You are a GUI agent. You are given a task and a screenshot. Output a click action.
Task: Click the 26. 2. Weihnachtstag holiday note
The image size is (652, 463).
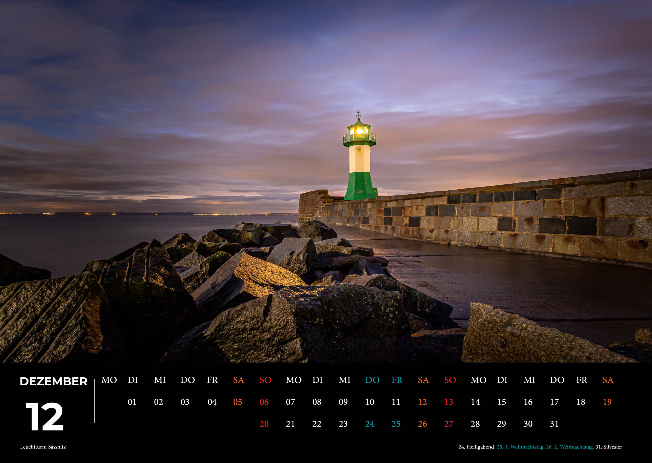click(x=570, y=447)
